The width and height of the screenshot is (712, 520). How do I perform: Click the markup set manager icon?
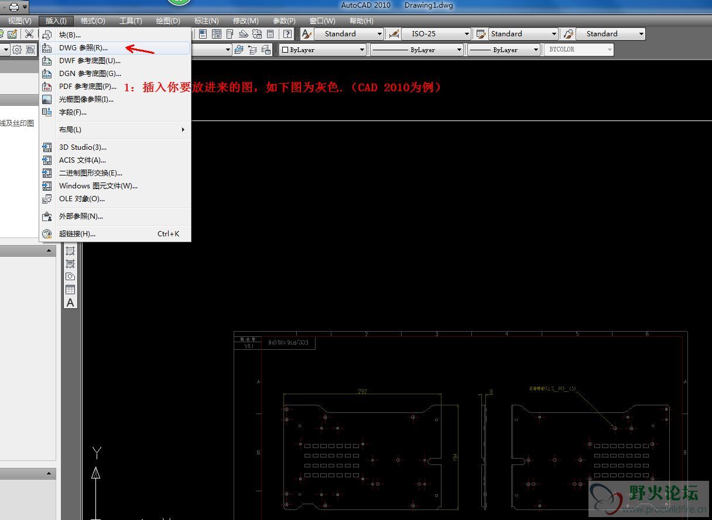(256, 34)
